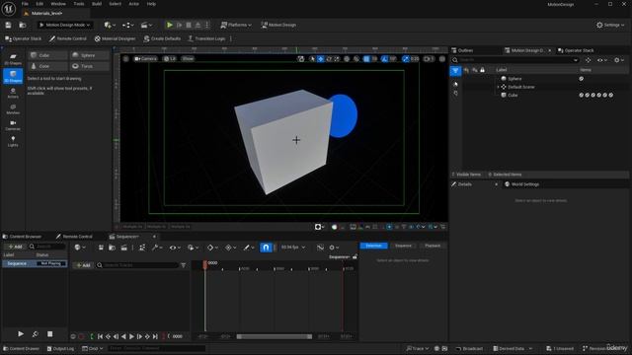Click the Sphere item's tag icon in the Outliner
The image size is (632, 355).
pyautogui.click(x=582, y=79)
